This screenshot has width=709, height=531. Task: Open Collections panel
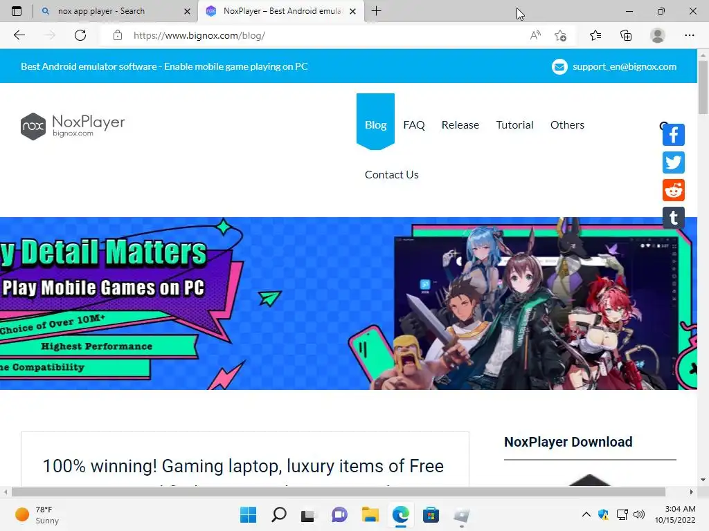[x=626, y=35]
